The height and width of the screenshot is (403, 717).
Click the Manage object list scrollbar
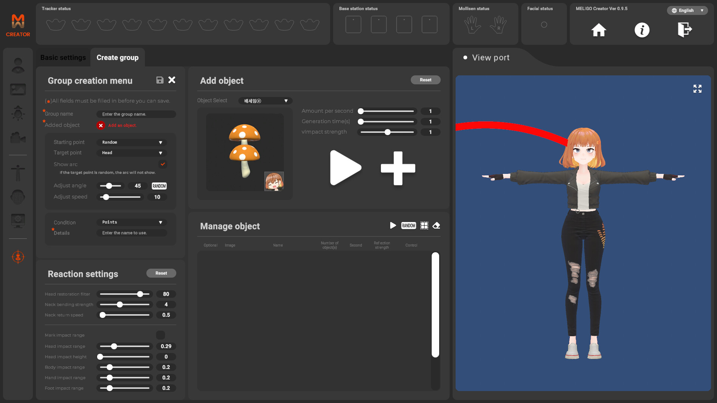[435, 305]
